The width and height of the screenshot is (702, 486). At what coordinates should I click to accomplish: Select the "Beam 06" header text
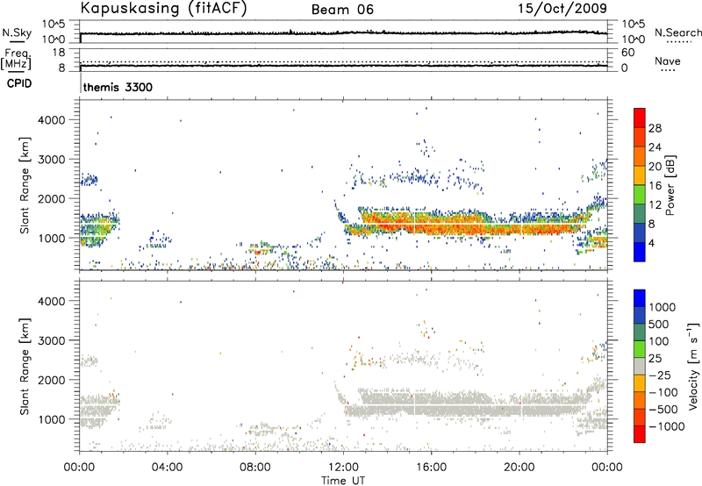point(342,10)
